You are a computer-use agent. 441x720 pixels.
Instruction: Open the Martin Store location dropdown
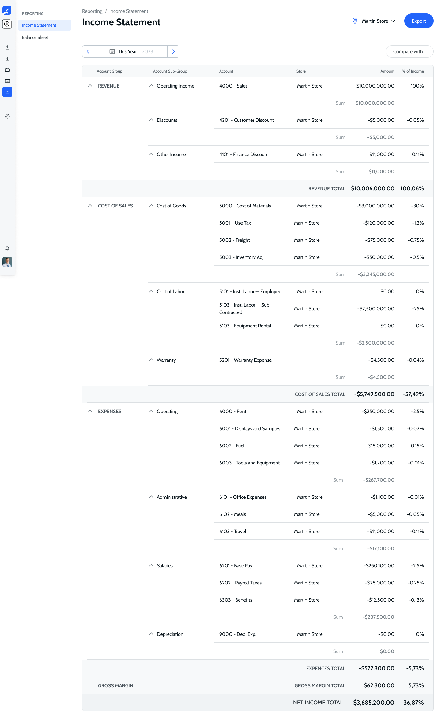(375, 21)
